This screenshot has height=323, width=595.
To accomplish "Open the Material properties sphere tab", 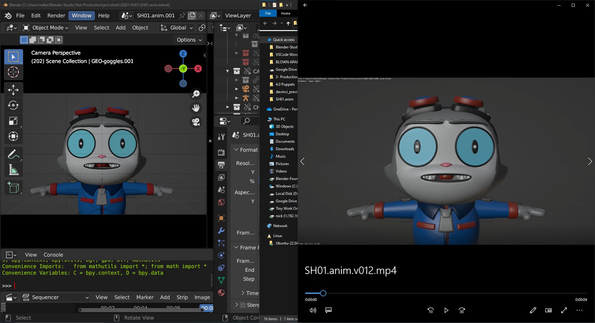I will [221, 293].
